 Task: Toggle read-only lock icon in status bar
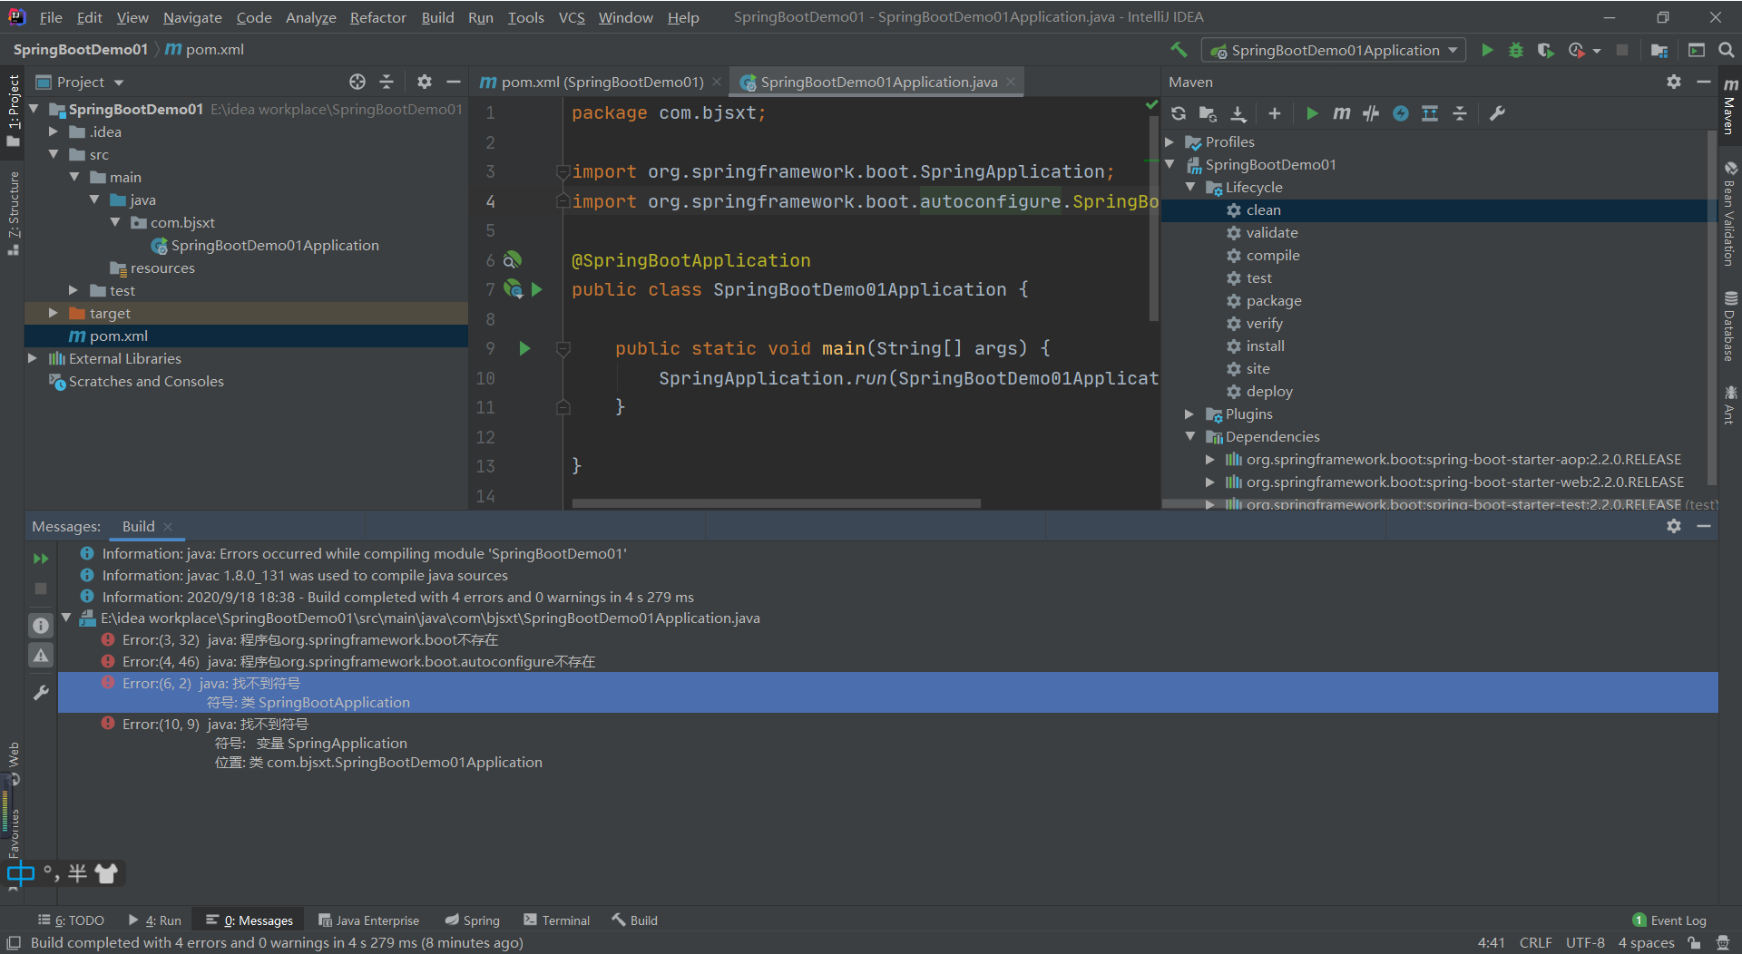coord(1694,942)
